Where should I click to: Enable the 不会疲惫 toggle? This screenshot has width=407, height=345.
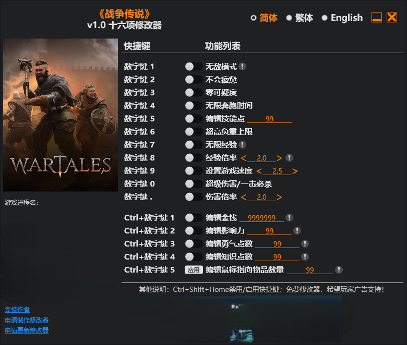click(194, 80)
